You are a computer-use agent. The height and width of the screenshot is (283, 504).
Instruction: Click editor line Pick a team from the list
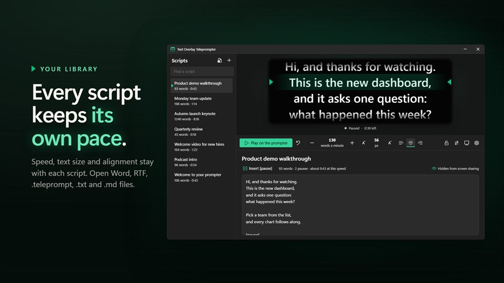(x=268, y=215)
